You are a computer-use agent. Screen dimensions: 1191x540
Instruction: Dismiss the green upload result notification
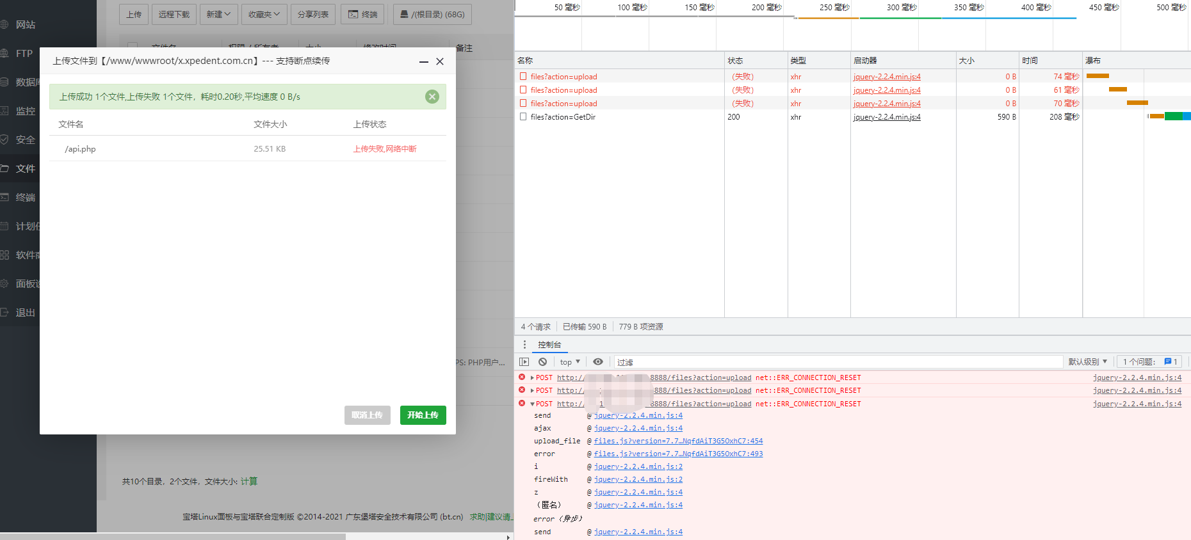432,97
